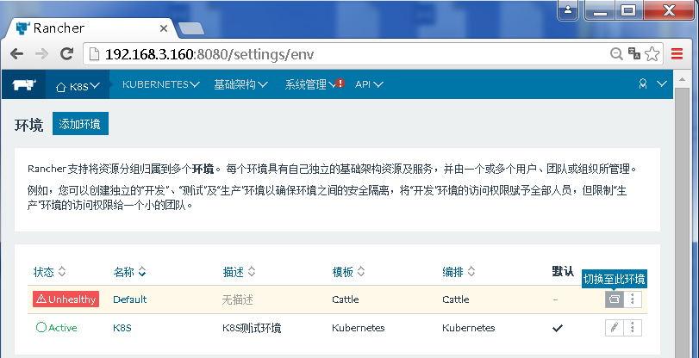The width and height of the screenshot is (699, 358).
Task: Click the Unhealthy status badge
Action: pyautogui.click(x=66, y=299)
